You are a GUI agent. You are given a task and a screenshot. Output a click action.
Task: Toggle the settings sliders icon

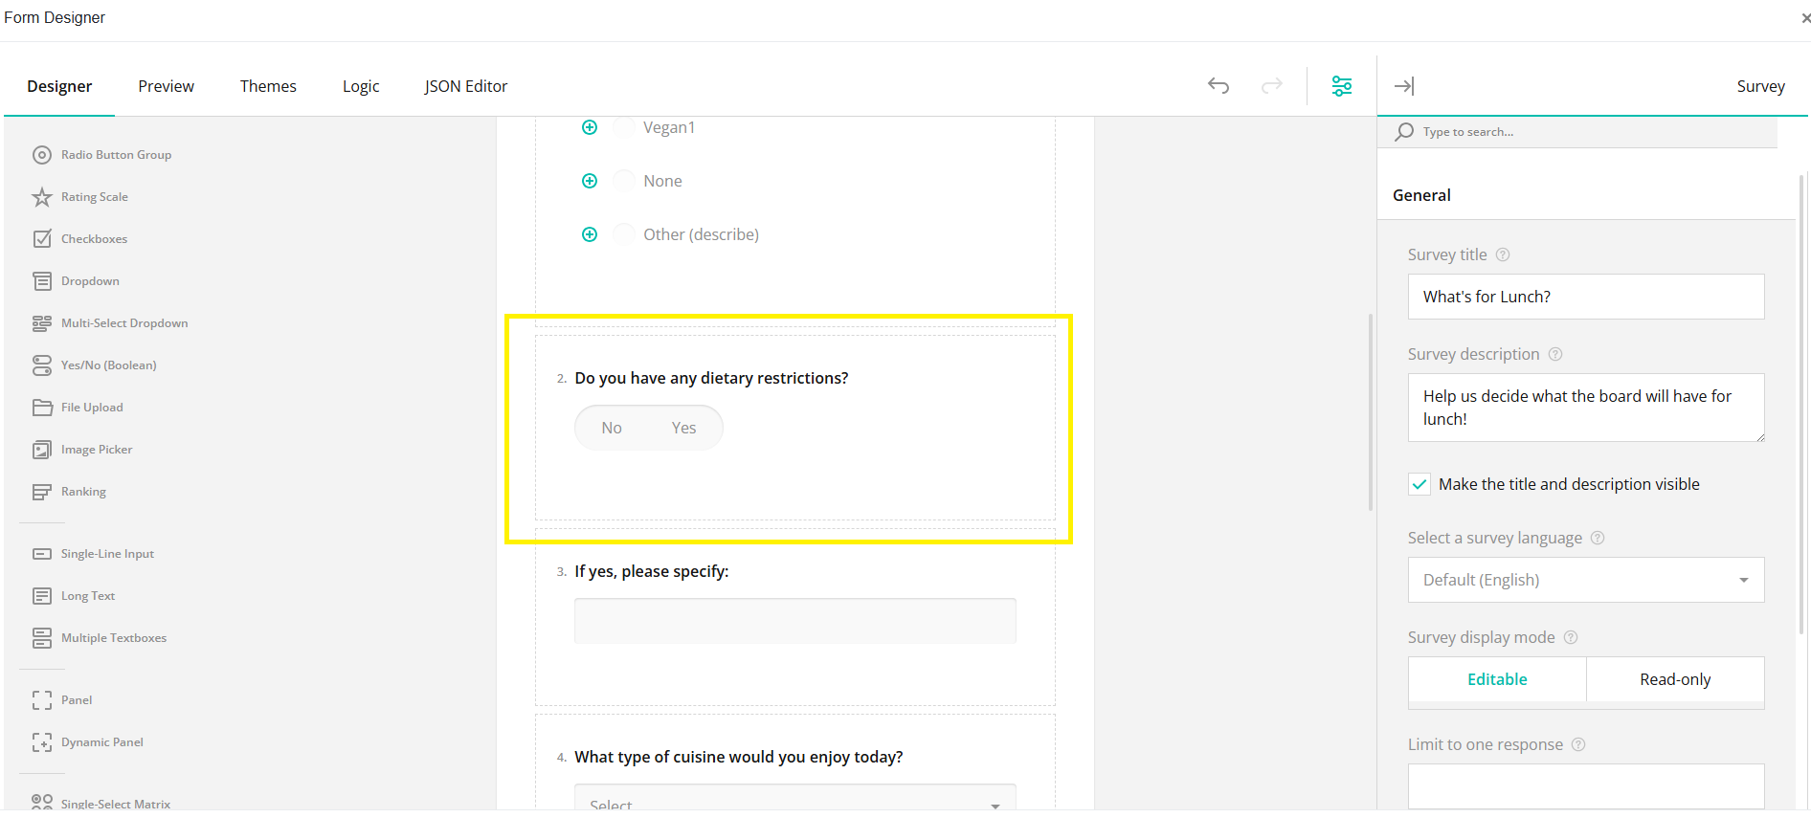1342,86
